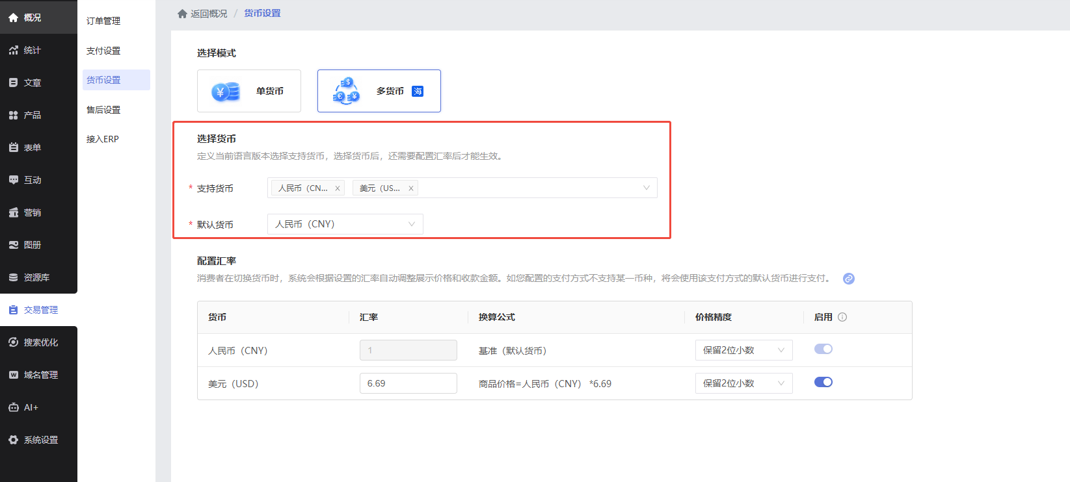Toggle the 美元 (USD) enable switch
Screen dimensions: 1070x482
coord(823,382)
